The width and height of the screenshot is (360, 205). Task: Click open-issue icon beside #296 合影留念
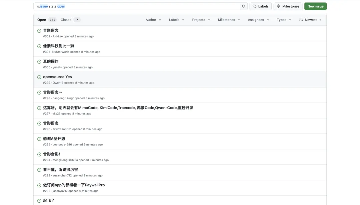click(39, 123)
